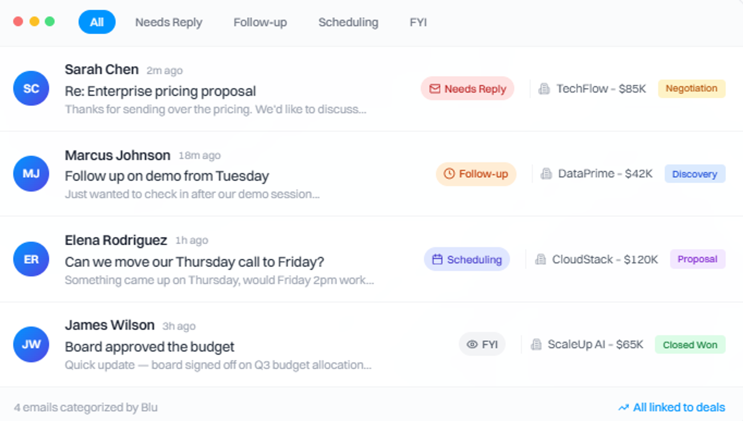Switch to the Needs Reply filter tab
743x421 pixels.
(x=169, y=22)
